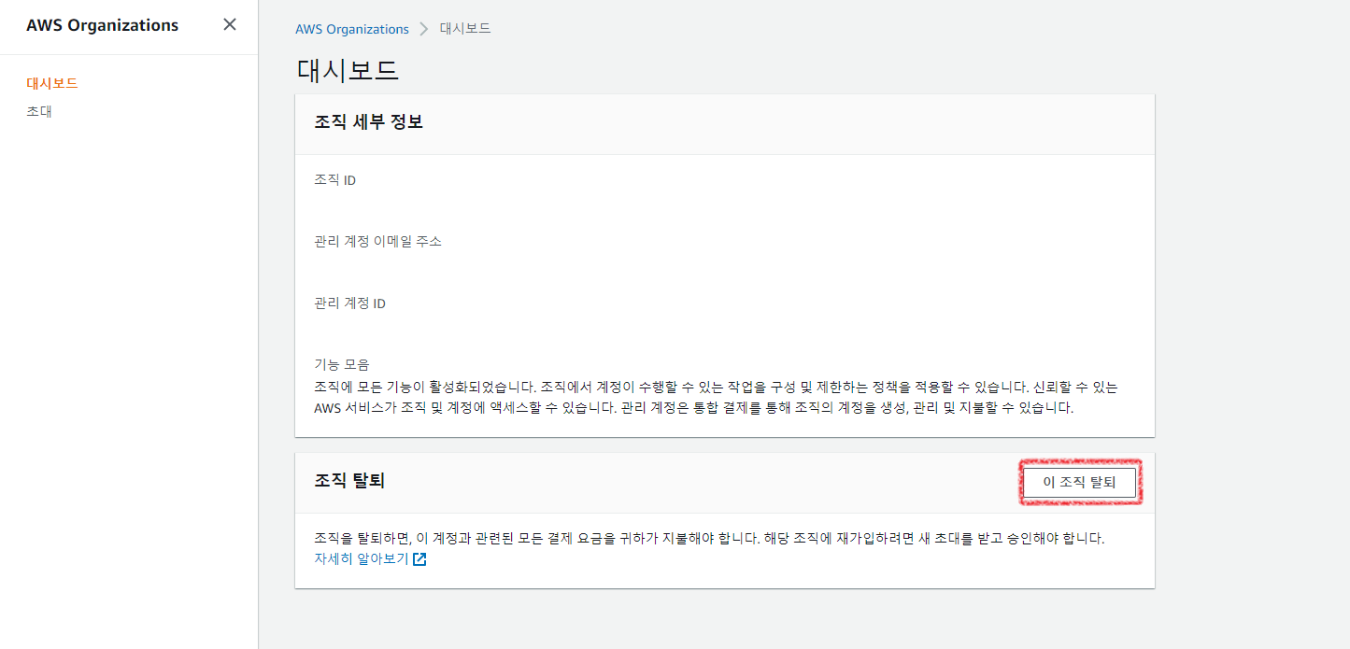Image resolution: width=1350 pixels, height=649 pixels.
Task: Go to AWS Organizations breadcrumb link
Action: [x=352, y=29]
